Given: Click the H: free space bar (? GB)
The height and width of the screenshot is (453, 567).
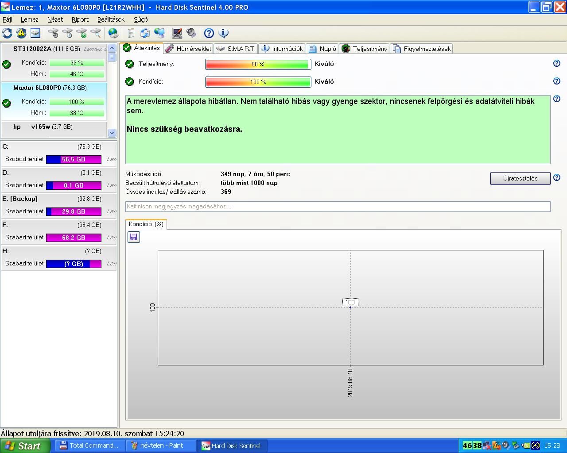Looking at the screenshot, I should [x=74, y=264].
